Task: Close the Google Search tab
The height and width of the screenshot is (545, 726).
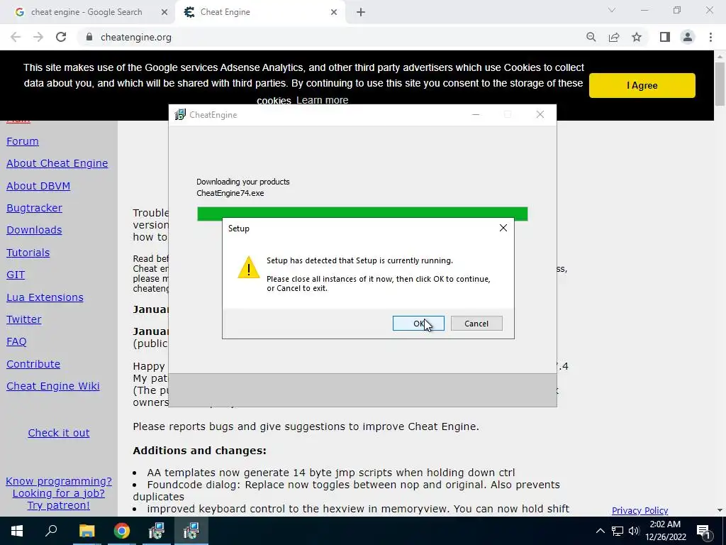Action: point(164,13)
